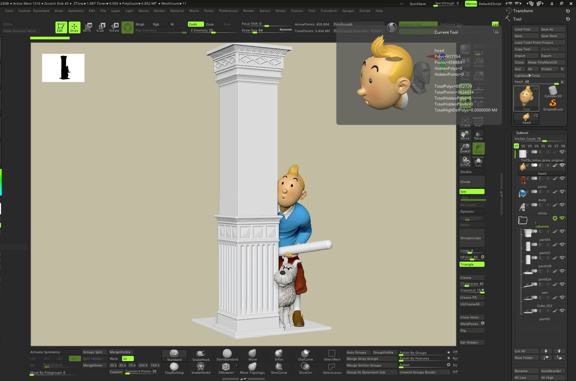The width and height of the screenshot is (576, 381).
Task: Hide the body subtool via eye icon
Action: point(562,192)
